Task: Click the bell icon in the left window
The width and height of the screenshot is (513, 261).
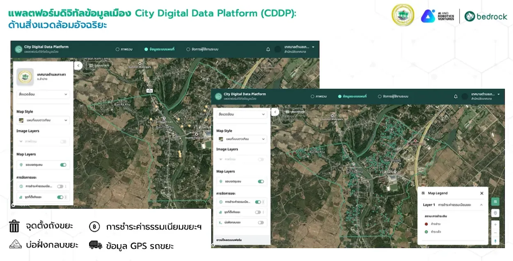Action: coord(268,49)
